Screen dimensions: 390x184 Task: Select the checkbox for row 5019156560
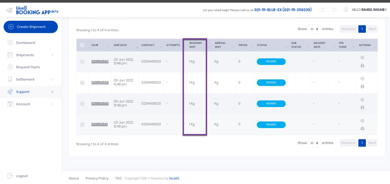(x=82, y=104)
